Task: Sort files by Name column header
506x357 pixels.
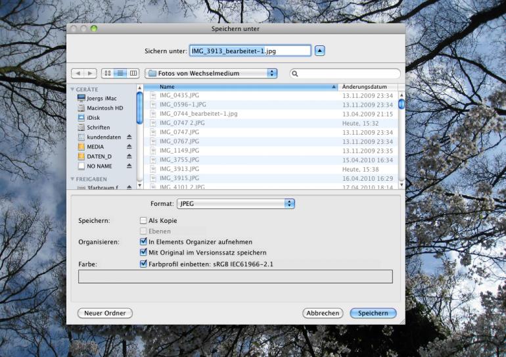Action: tap(241, 87)
